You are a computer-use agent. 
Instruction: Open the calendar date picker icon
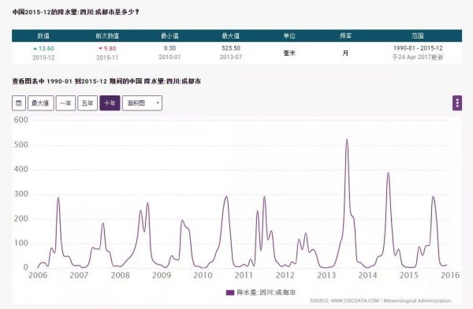click(x=19, y=103)
